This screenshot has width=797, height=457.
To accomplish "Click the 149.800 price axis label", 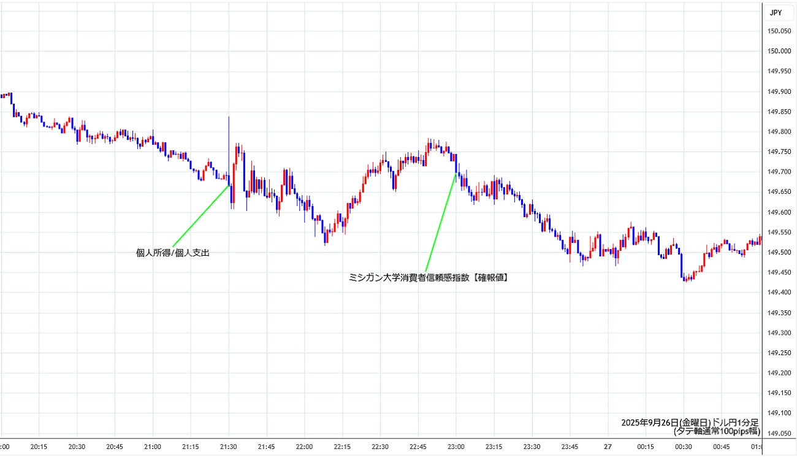I will [x=779, y=132].
